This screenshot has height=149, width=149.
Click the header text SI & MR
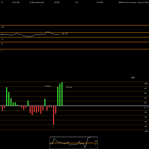tap(16, 2)
